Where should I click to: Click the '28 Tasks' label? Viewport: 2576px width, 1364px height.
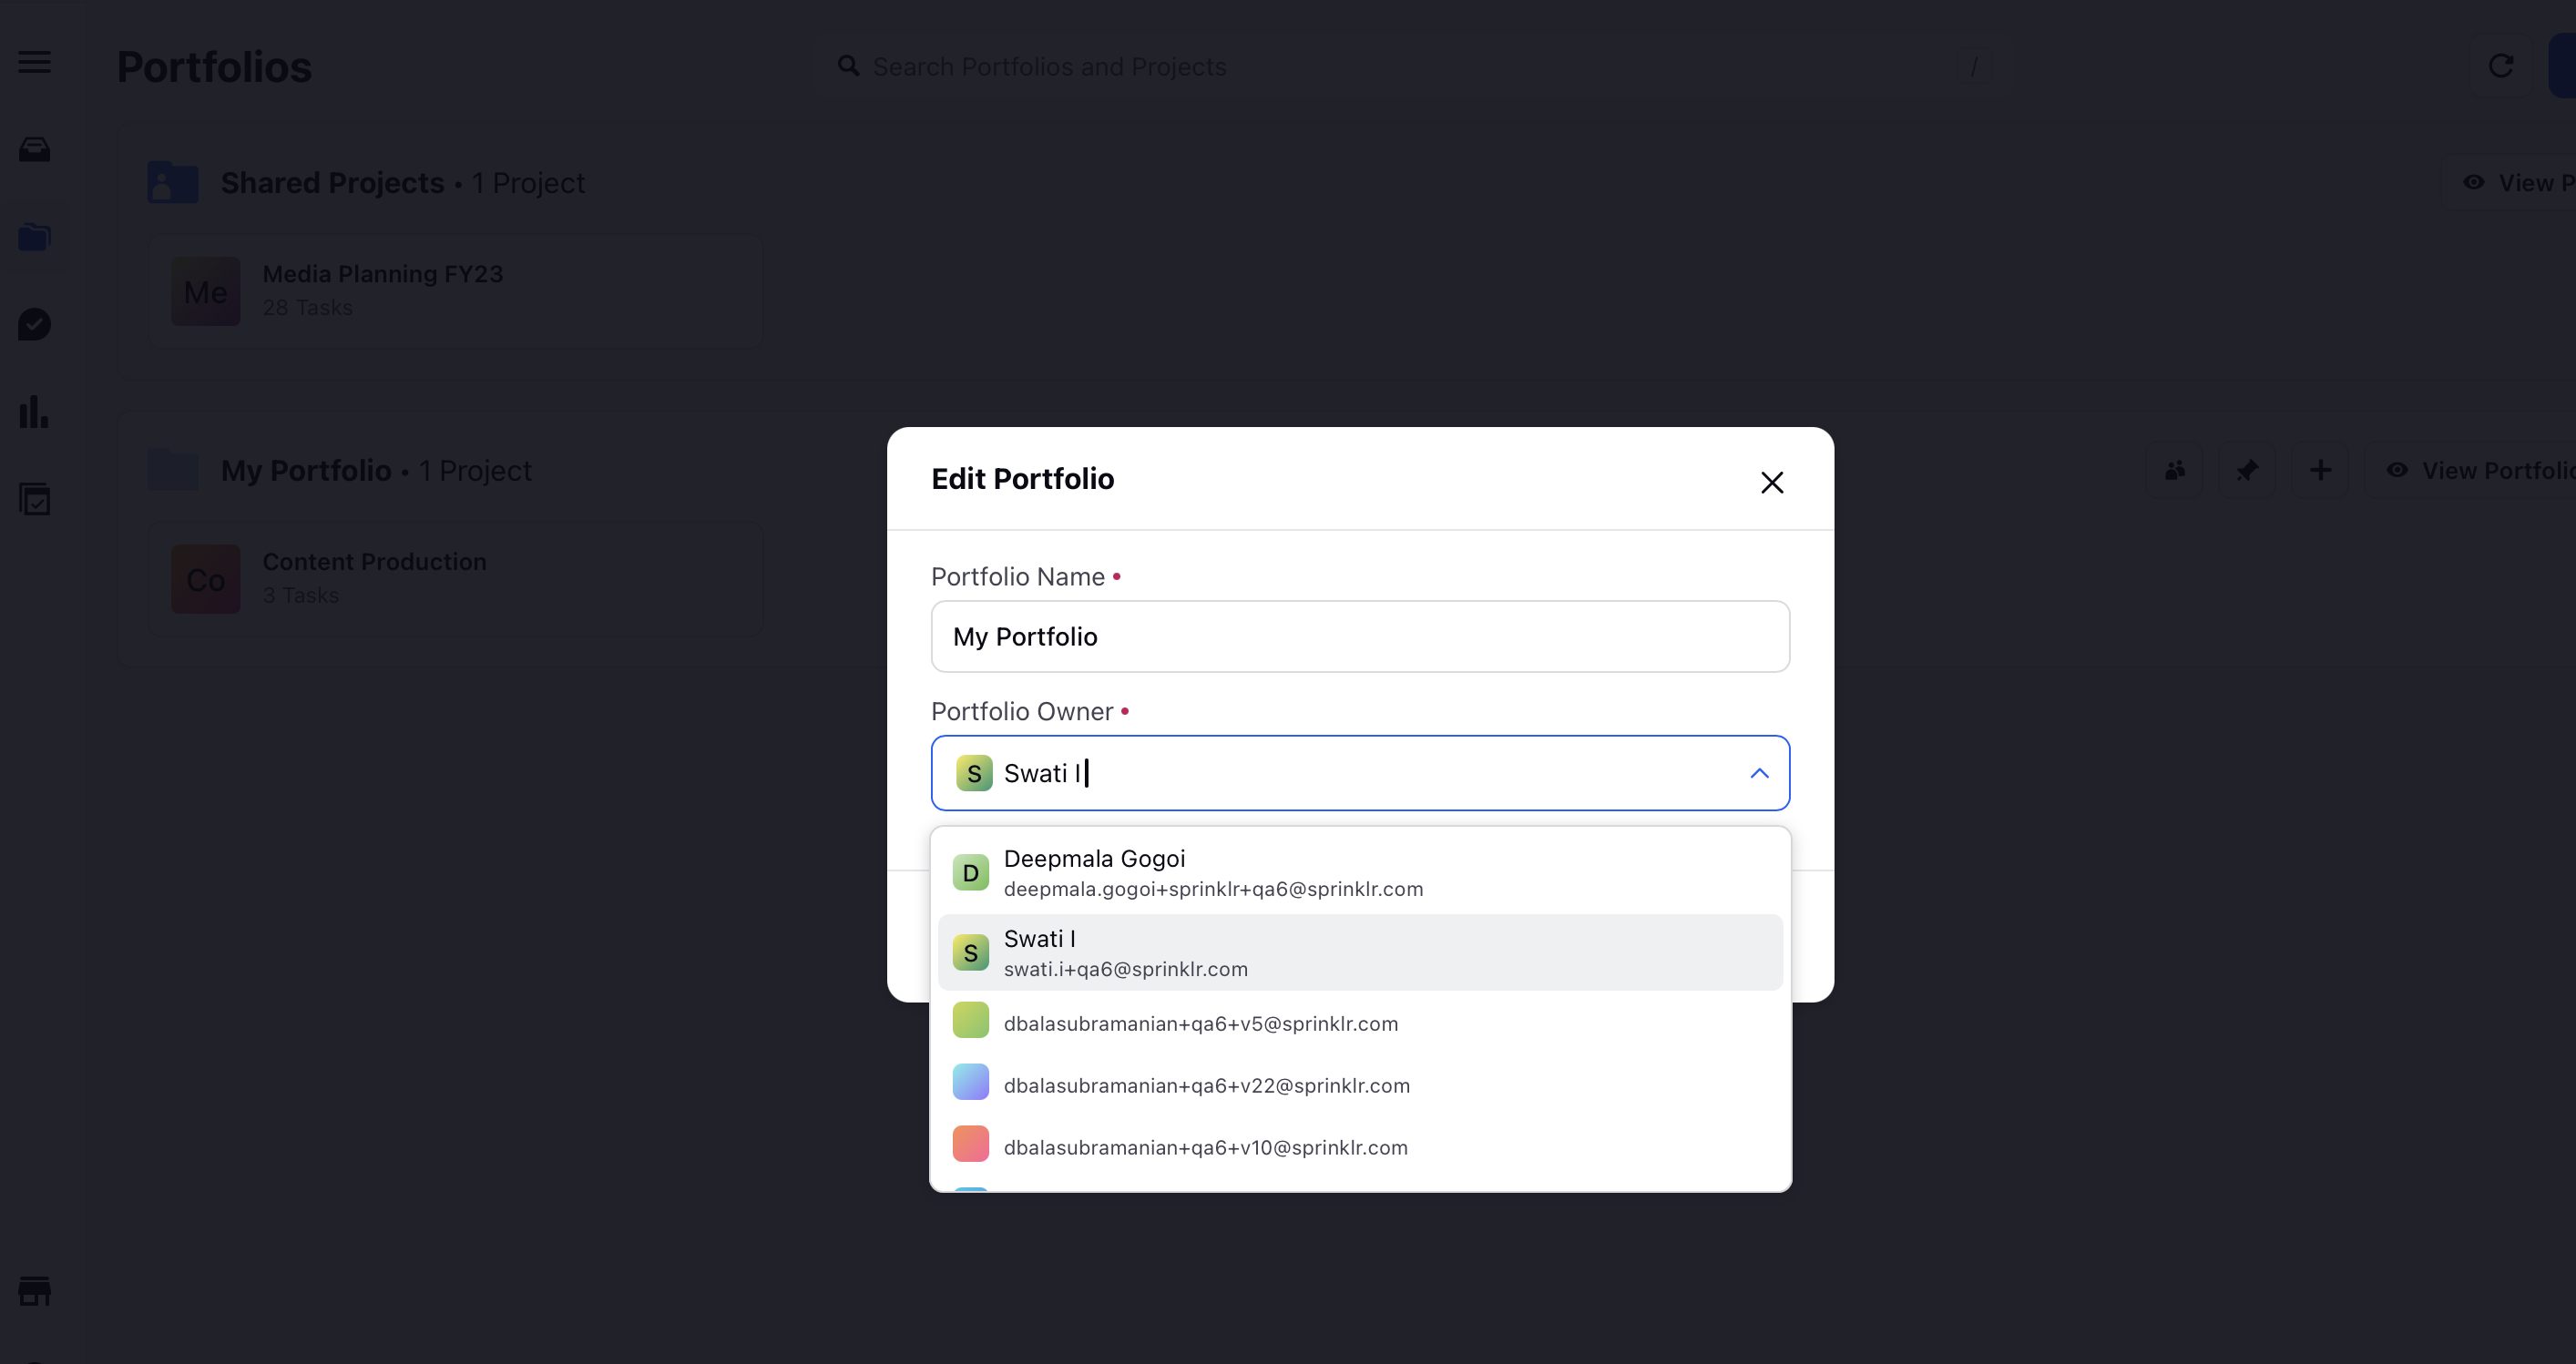[x=308, y=308]
